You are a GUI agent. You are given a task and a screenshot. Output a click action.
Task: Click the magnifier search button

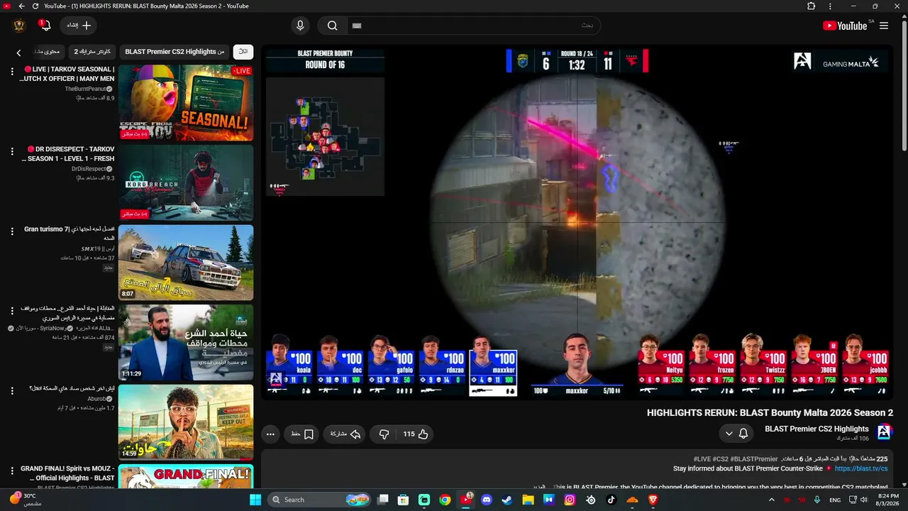pos(332,26)
